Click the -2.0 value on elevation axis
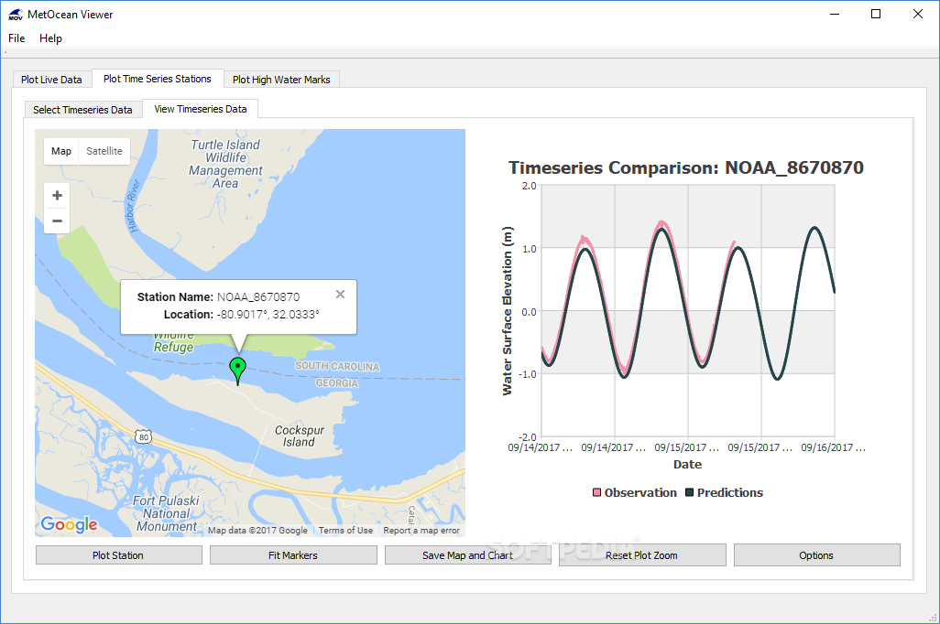The height and width of the screenshot is (624, 940). click(x=528, y=437)
